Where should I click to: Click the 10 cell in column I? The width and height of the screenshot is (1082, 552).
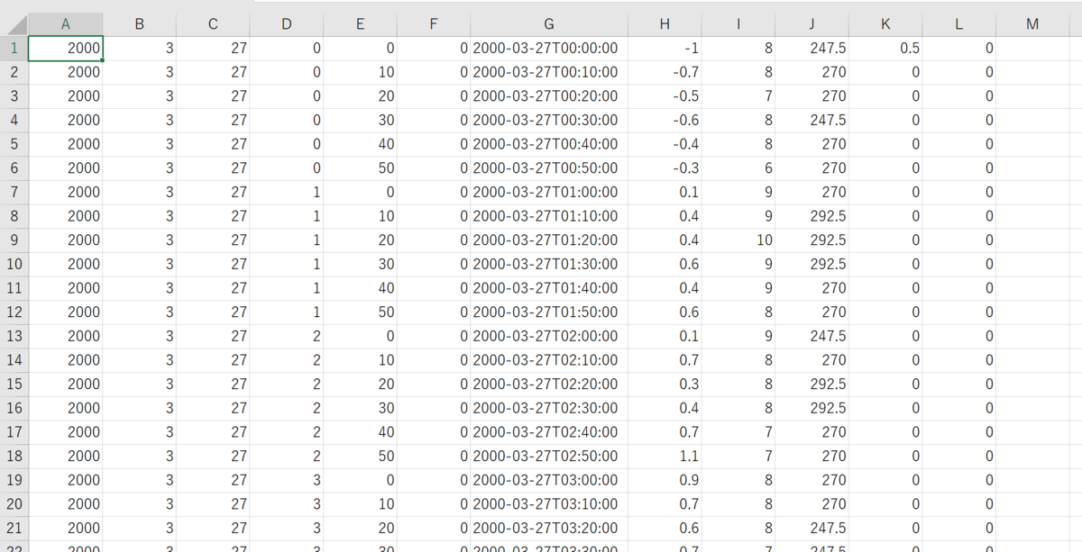(738, 240)
